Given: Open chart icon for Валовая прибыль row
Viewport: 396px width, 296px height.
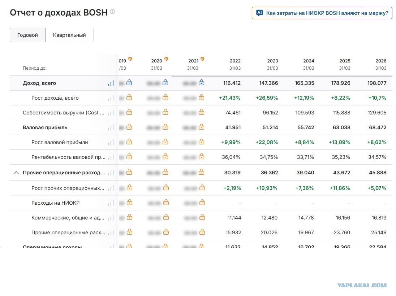Looking at the screenshot, I should 111,128.
